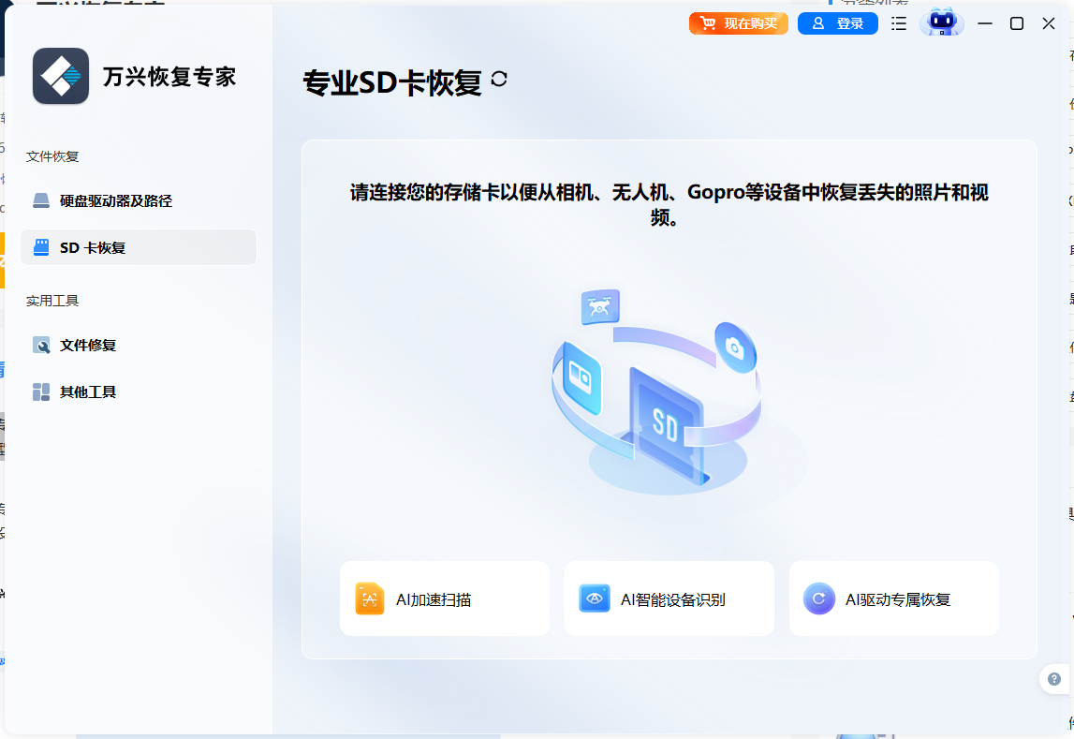
Task: Click the 登录 login button
Action: coord(838,23)
